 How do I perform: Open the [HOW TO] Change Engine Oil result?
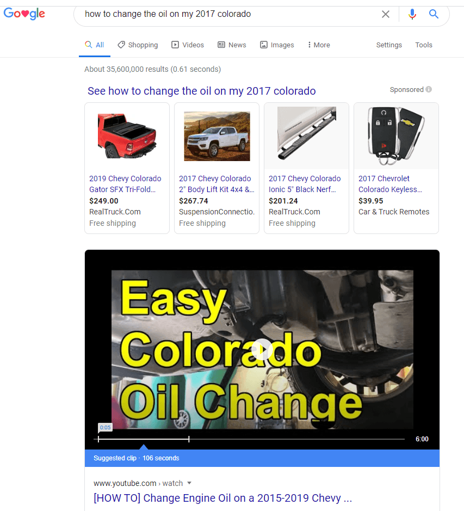pos(222,498)
